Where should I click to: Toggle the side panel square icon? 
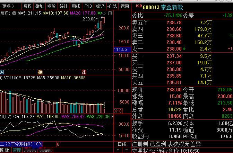110,13
